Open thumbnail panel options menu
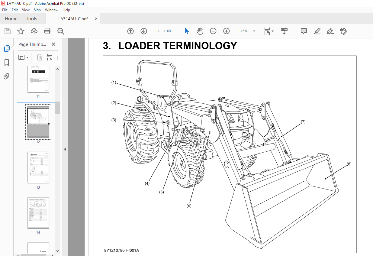The image size is (373, 256). (24, 57)
